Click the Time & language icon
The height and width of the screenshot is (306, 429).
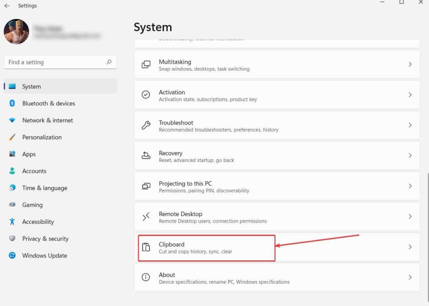13,188
